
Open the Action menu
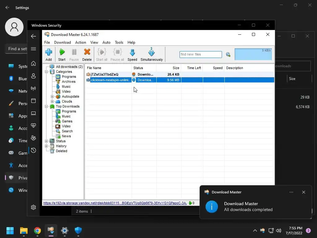pos(80,42)
